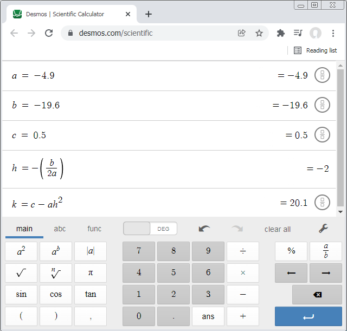Click the profile avatar icon
The width and height of the screenshot is (347, 331).
[316, 33]
